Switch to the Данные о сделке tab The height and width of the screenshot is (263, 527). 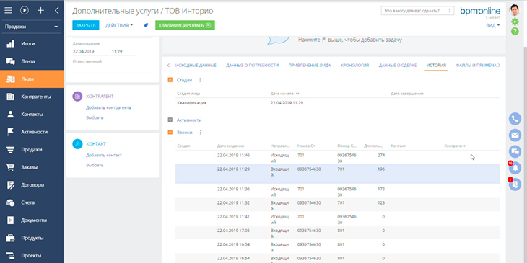pyautogui.click(x=398, y=66)
